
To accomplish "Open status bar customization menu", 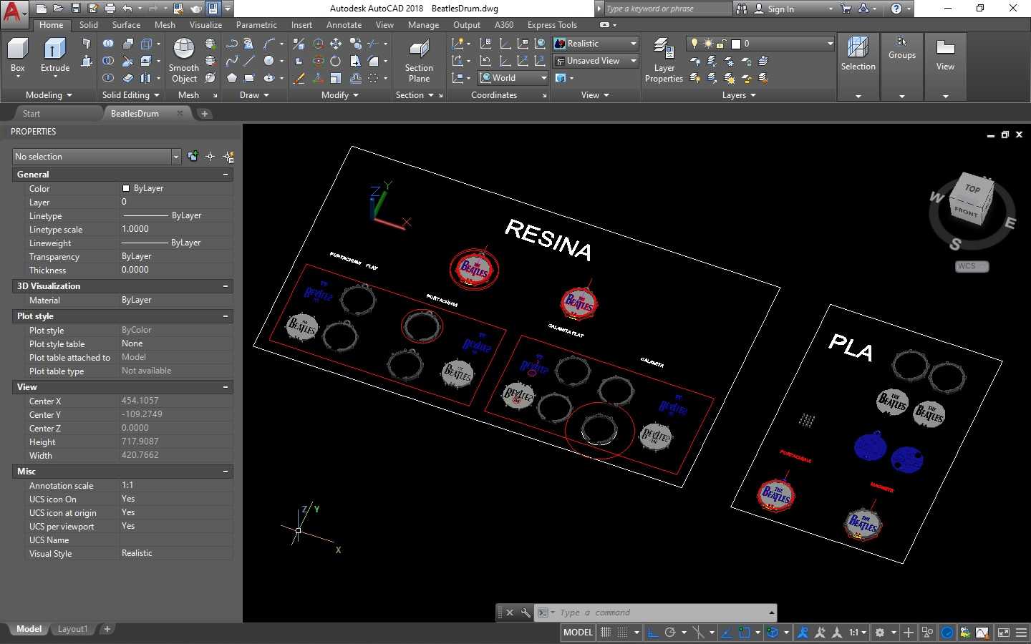I will (x=1021, y=633).
